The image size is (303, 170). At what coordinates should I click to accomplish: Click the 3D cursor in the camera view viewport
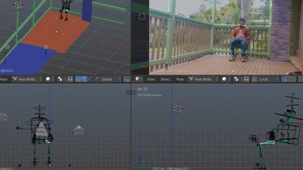tap(142, 17)
